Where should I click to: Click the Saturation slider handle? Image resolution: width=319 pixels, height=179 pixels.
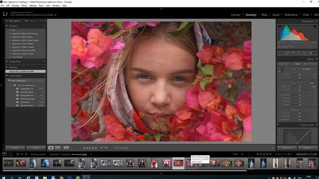(300, 119)
